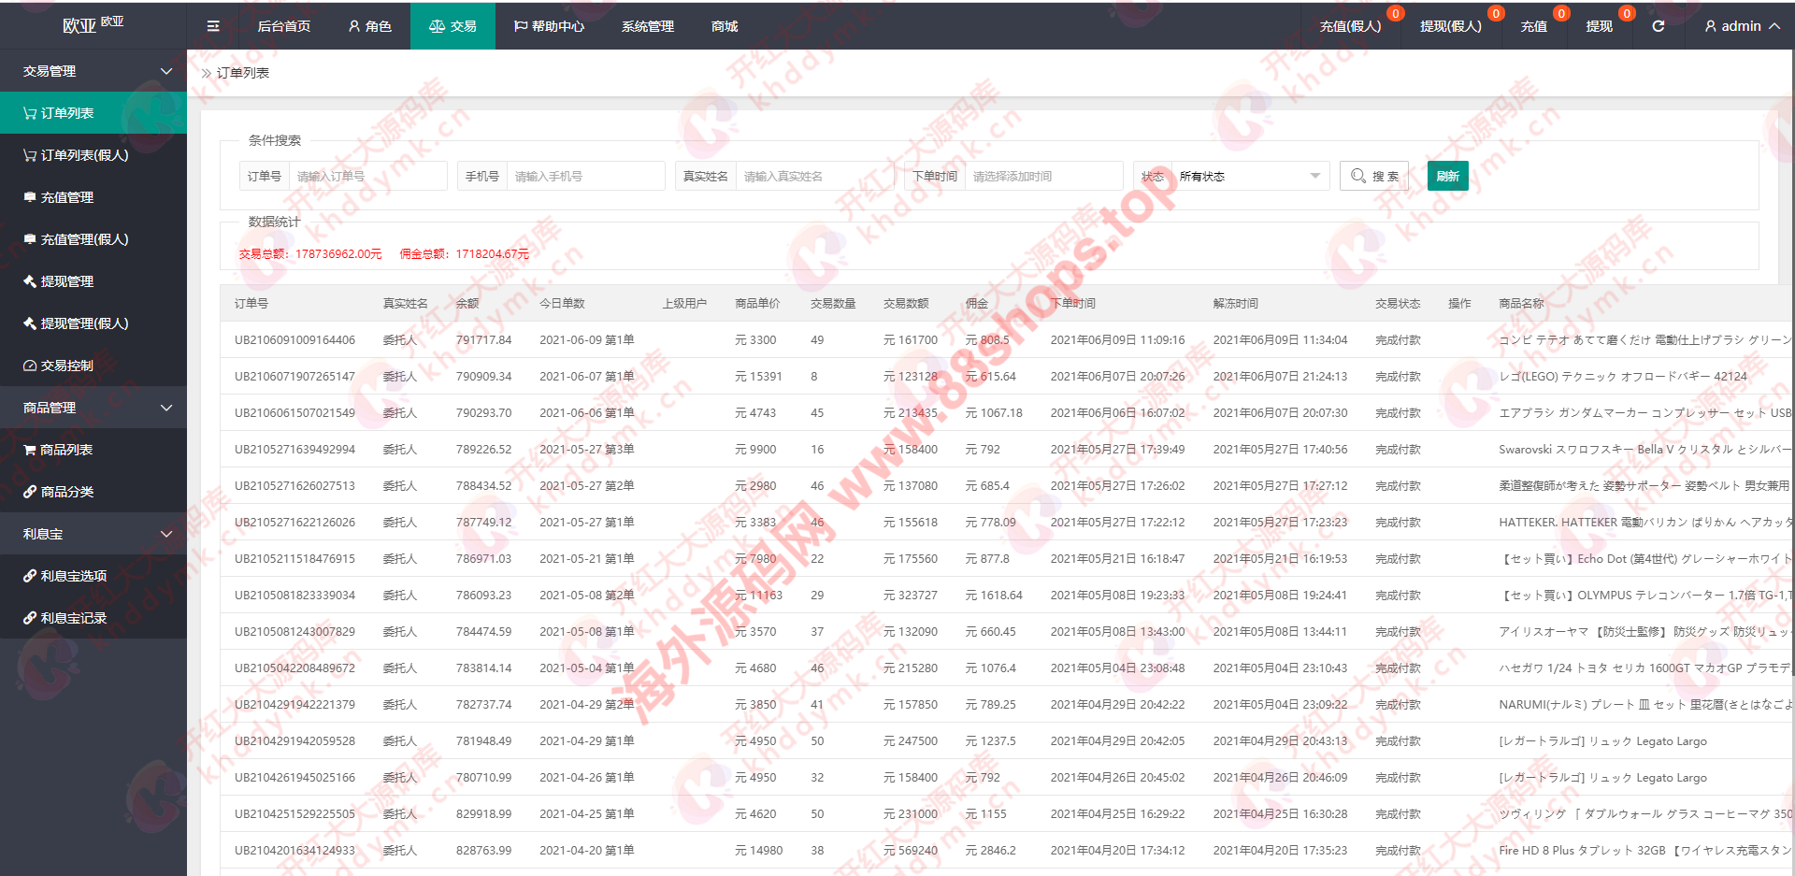Click the hamburger menu collapse icon
Viewport: 1795px width, 876px height.
[x=213, y=26]
